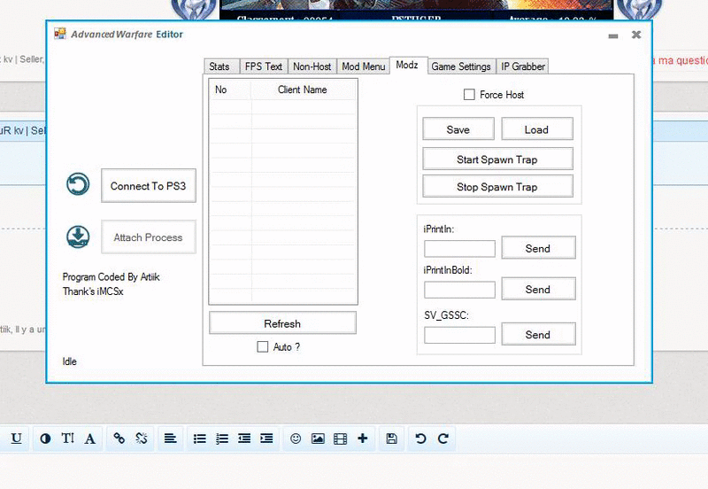This screenshot has width=708, height=489.
Task: Undo the last edit in the forum editor
Action: click(420, 439)
